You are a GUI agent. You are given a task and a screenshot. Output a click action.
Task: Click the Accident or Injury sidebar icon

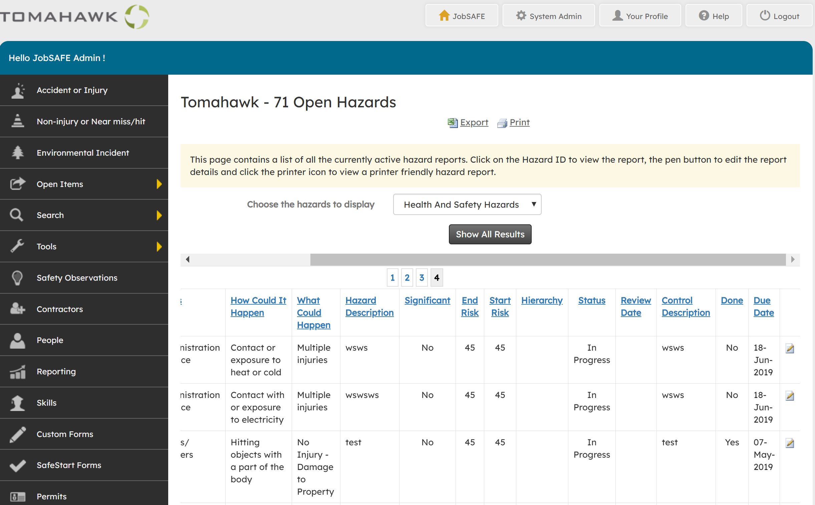click(18, 91)
